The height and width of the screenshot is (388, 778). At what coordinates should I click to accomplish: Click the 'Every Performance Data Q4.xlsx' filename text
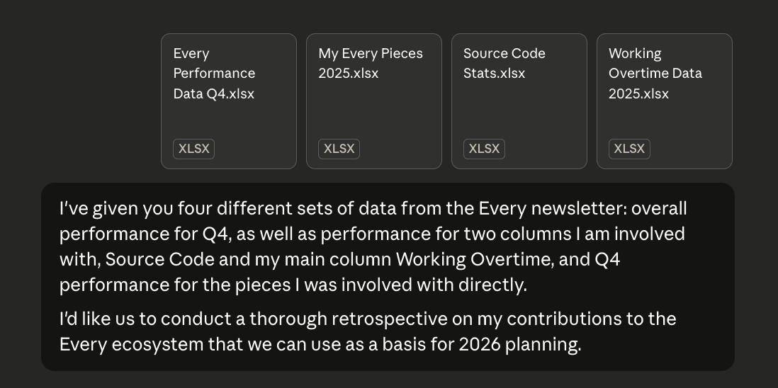click(214, 74)
